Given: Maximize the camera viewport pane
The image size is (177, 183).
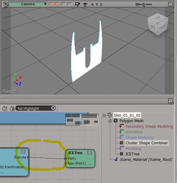Looking at the screenshot, I should tap(170, 4).
